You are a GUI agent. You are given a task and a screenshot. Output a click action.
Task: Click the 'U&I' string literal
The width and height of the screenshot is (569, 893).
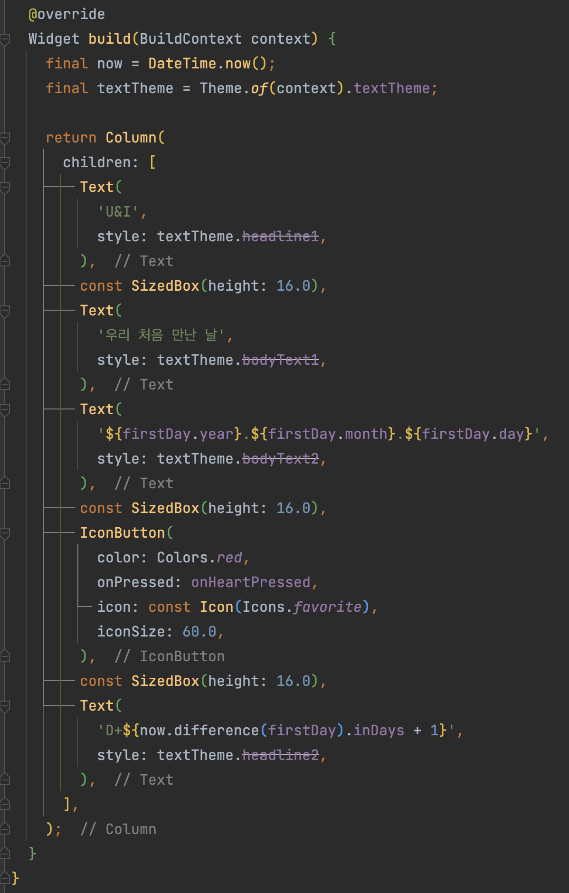tap(118, 212)
